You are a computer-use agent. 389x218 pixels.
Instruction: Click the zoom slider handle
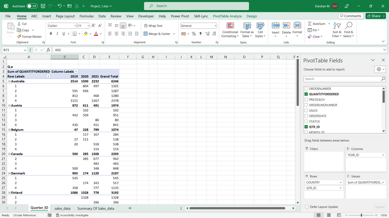pos(362,215)
